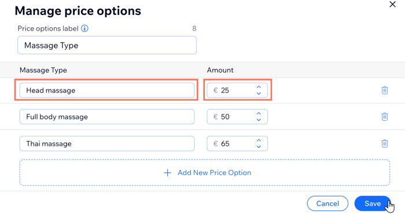Screen dimensions: 405x215
Task: Cancel the price option changes
Action: point(327,203)
